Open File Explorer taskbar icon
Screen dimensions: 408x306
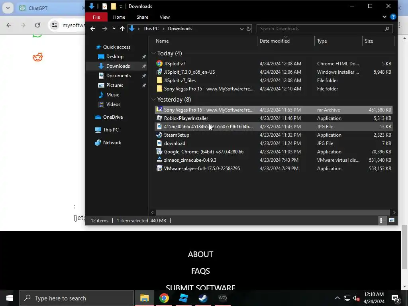click(144, 298)
